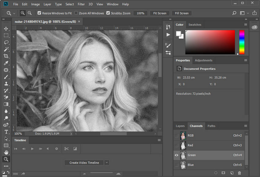Open Channels panel options menu
This screenshot has width=260, height=177.
[246, 126]
